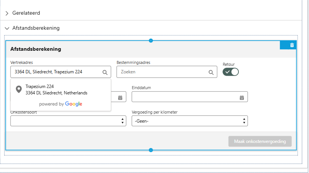Open the Vergoeding per kilometer dropdown
Image resolution: width=309 pixels, height=173 pixels.
point(189,121)
